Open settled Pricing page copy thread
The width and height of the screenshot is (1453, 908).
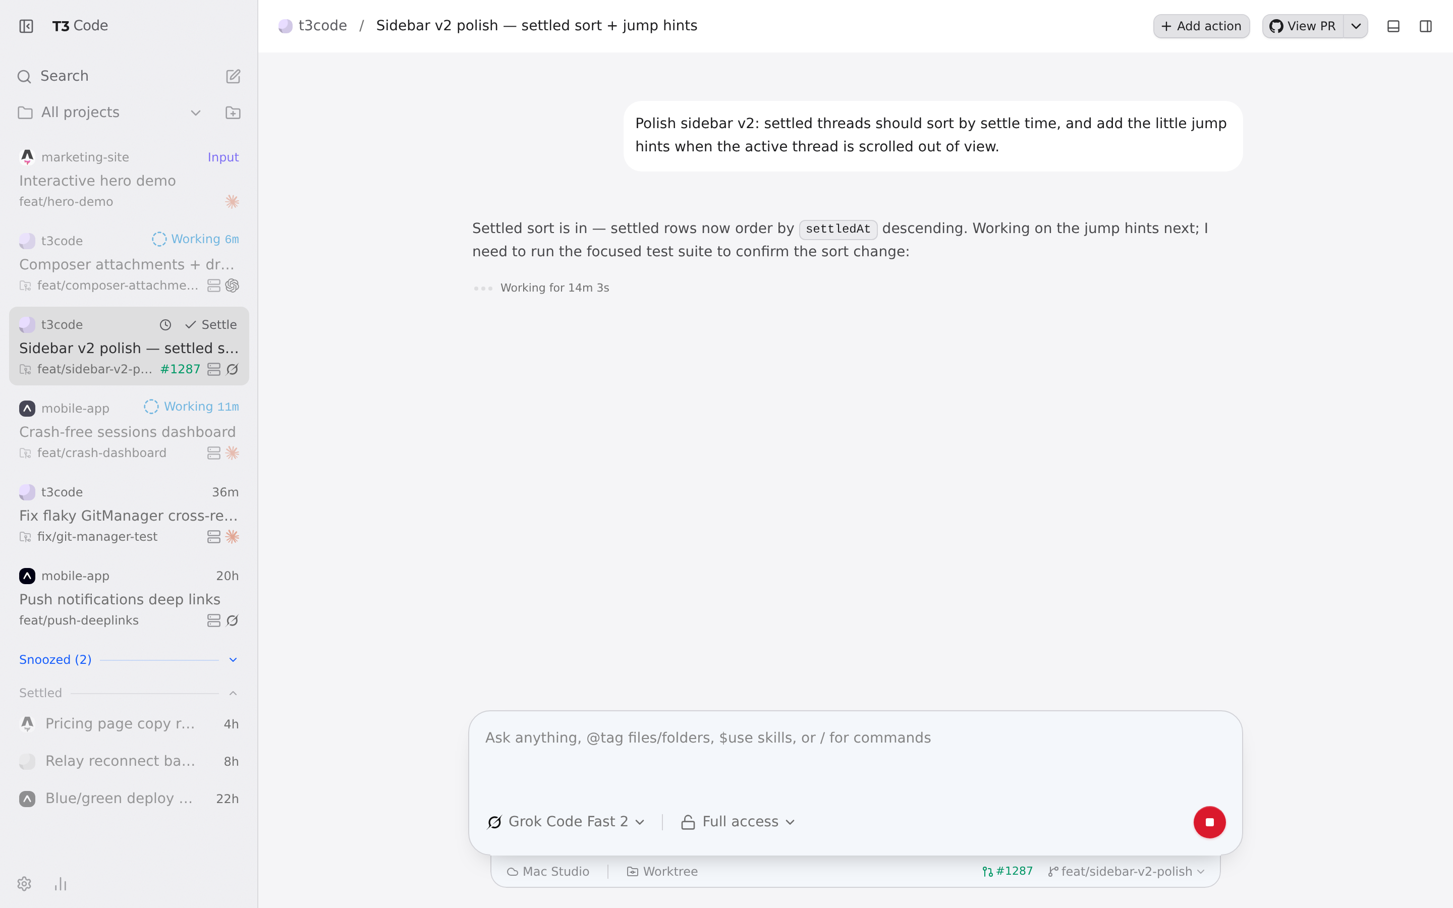click(129, 724)
